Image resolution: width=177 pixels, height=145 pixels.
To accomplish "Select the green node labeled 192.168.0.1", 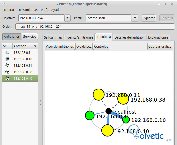I will click(x=90, y=116).
